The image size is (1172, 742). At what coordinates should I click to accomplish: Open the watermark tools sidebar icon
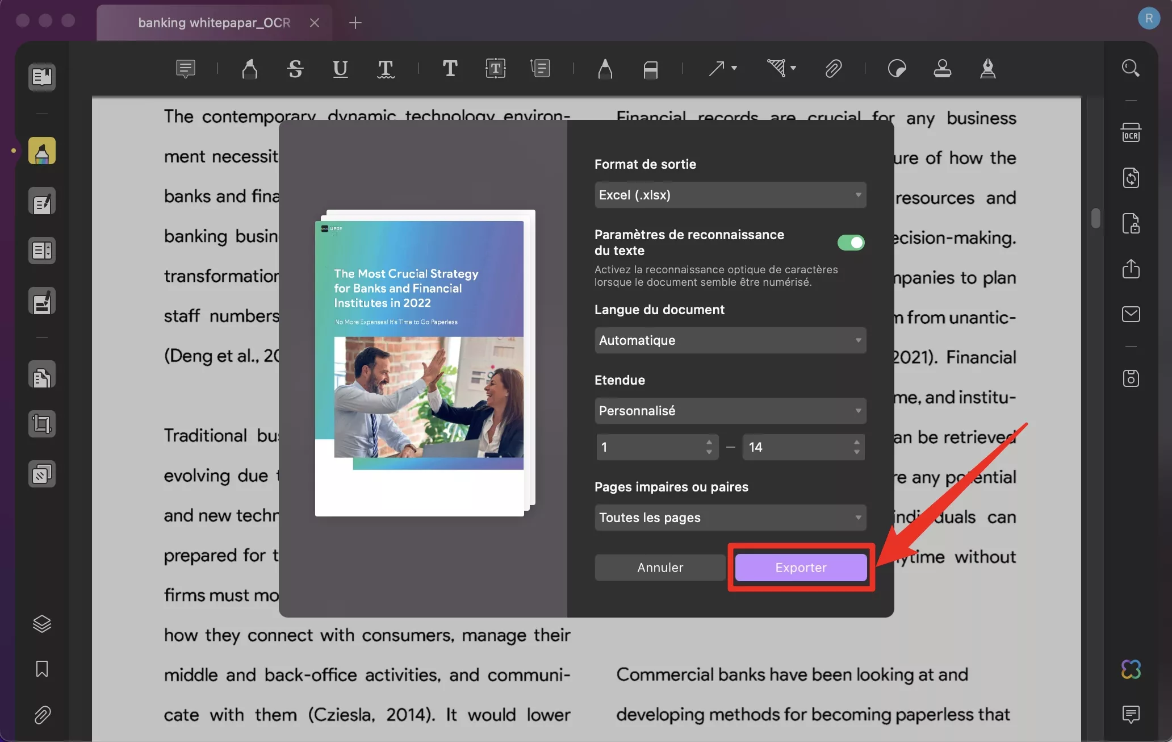42,474
